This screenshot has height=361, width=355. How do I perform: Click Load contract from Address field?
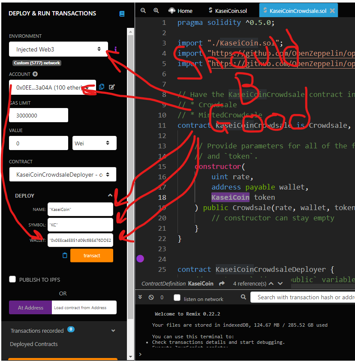point(84,307)
